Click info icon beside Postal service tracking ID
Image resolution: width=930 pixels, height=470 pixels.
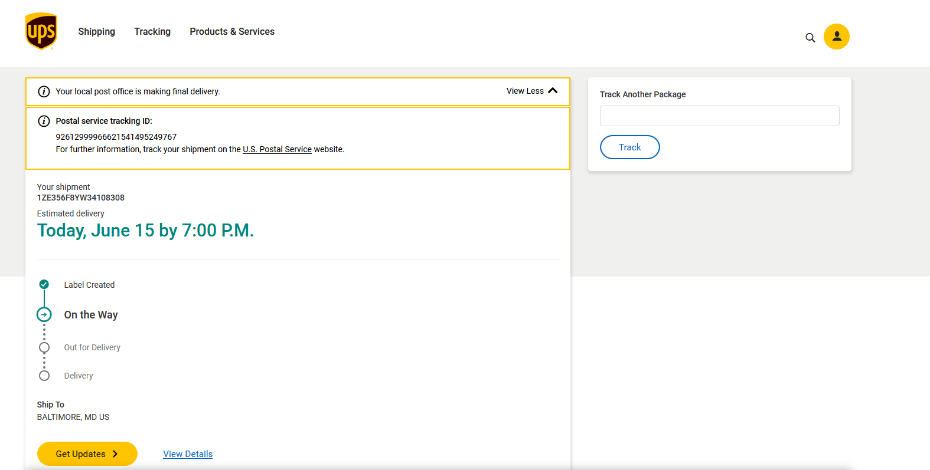point(44,121)
